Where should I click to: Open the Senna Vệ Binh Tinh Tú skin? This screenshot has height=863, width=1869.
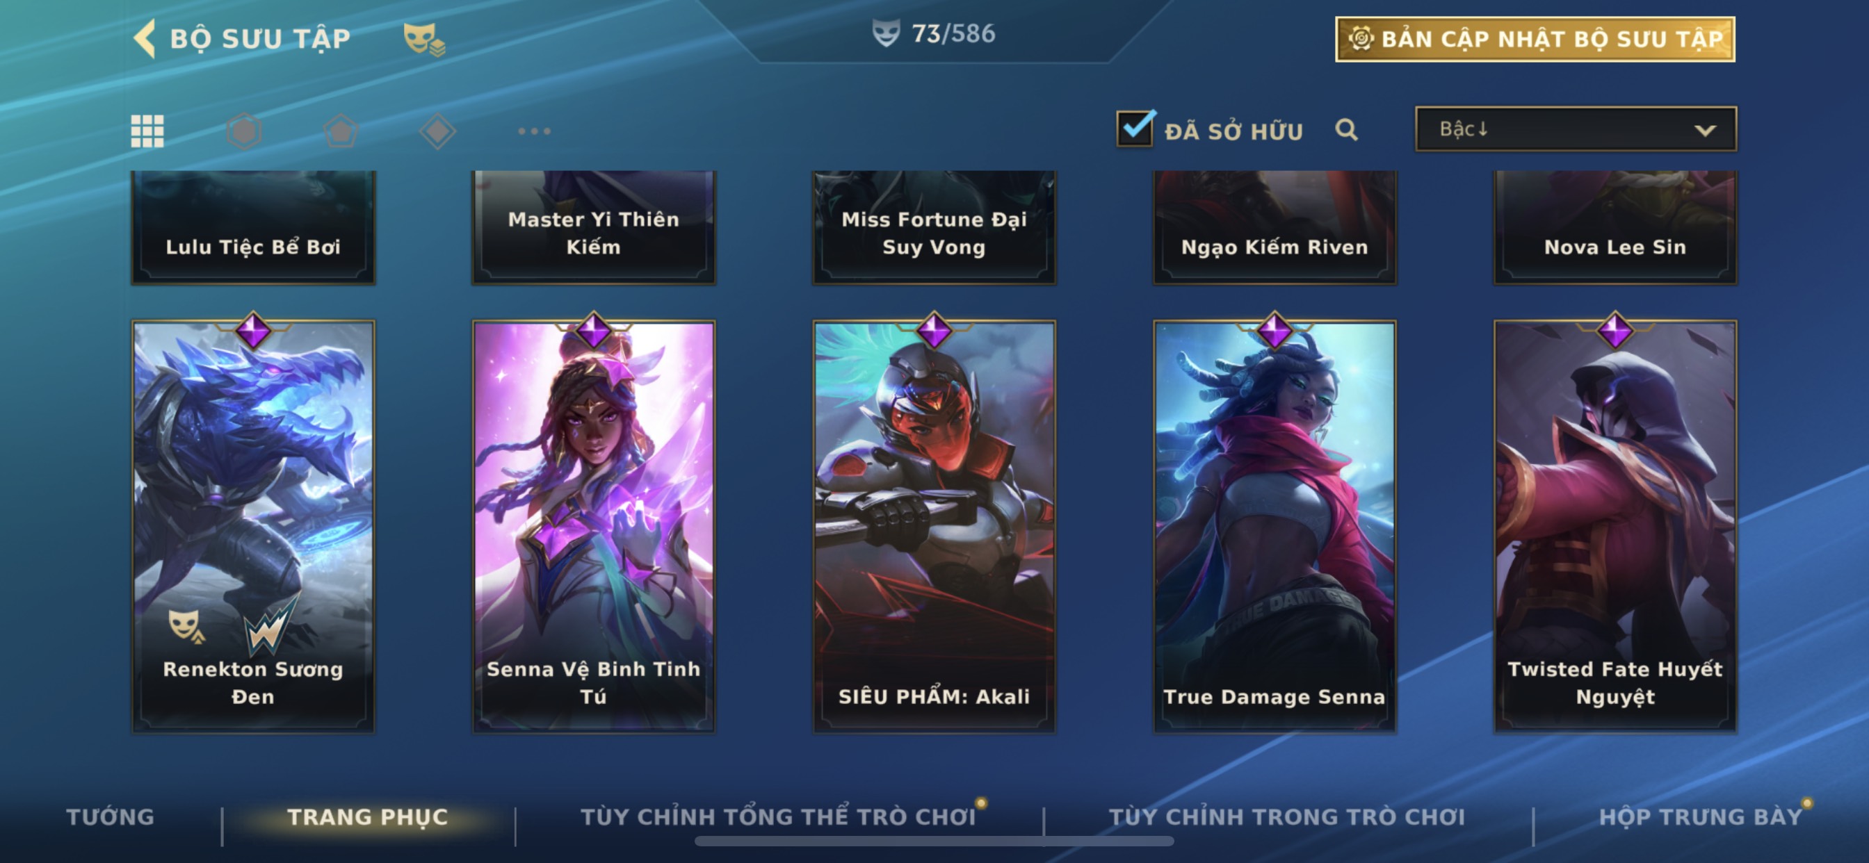[594, 526]
